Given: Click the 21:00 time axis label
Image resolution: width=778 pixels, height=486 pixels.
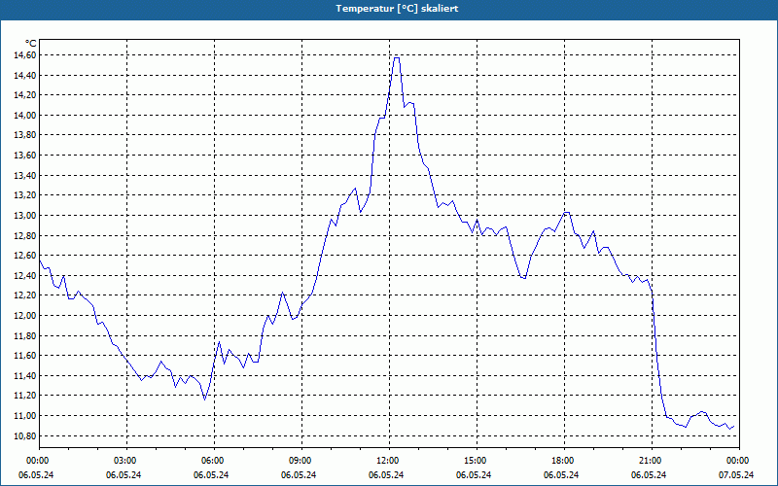Looking at the screenshot, I should [x=652, y=461].
